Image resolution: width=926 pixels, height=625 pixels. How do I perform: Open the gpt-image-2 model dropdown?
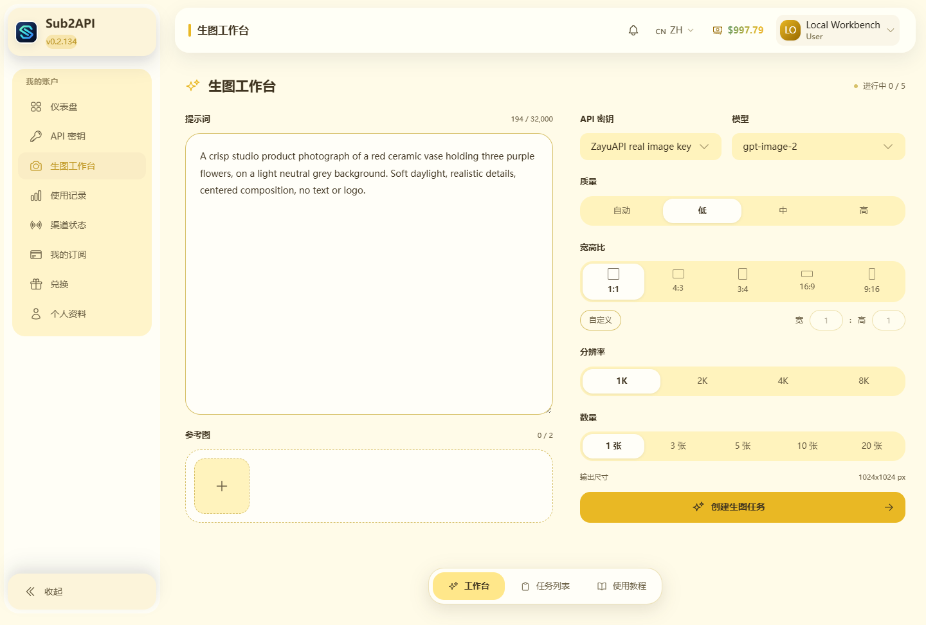pyautogui.click(x=819, y=147)
